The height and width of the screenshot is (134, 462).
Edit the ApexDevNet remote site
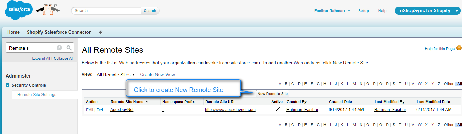click(89, 110)
